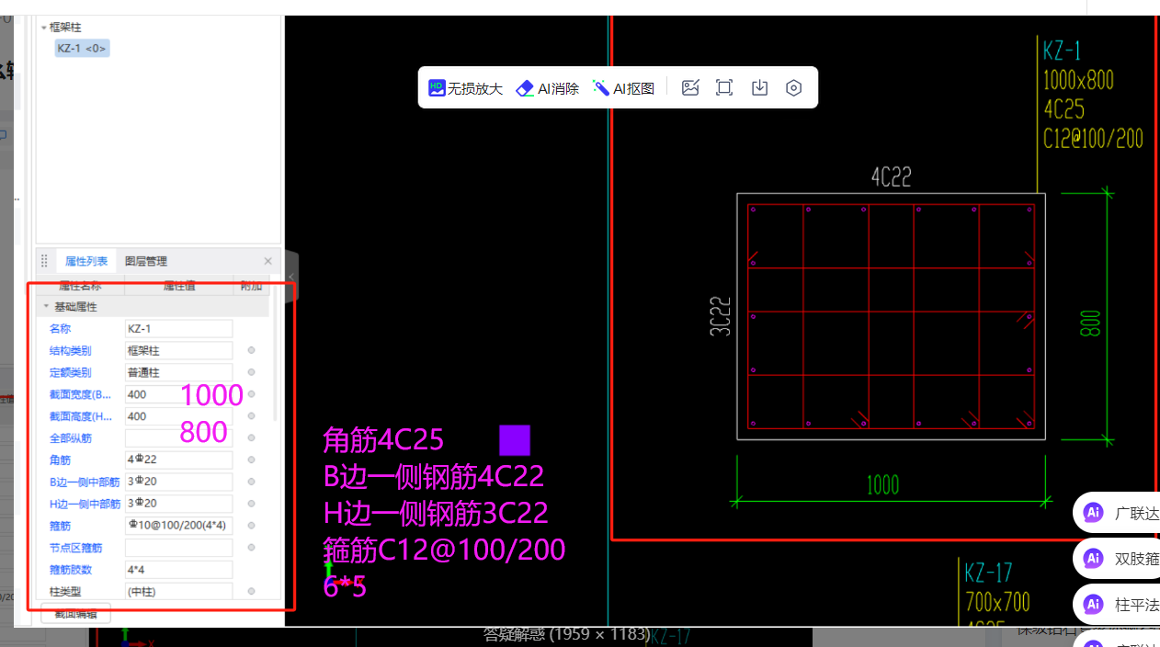Switch to the 属性列表 tab
Image resolution: width=1160 pixels, height=647 pixels.
[86, 261]
